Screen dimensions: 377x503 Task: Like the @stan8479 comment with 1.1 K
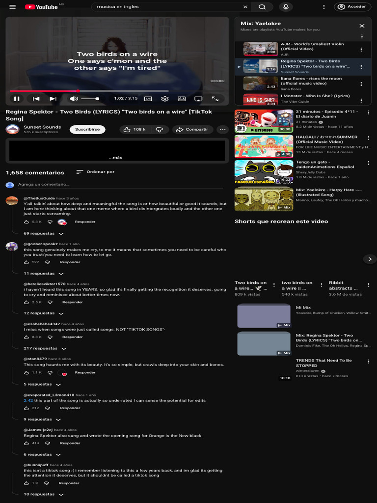click(x=27, y=373)
